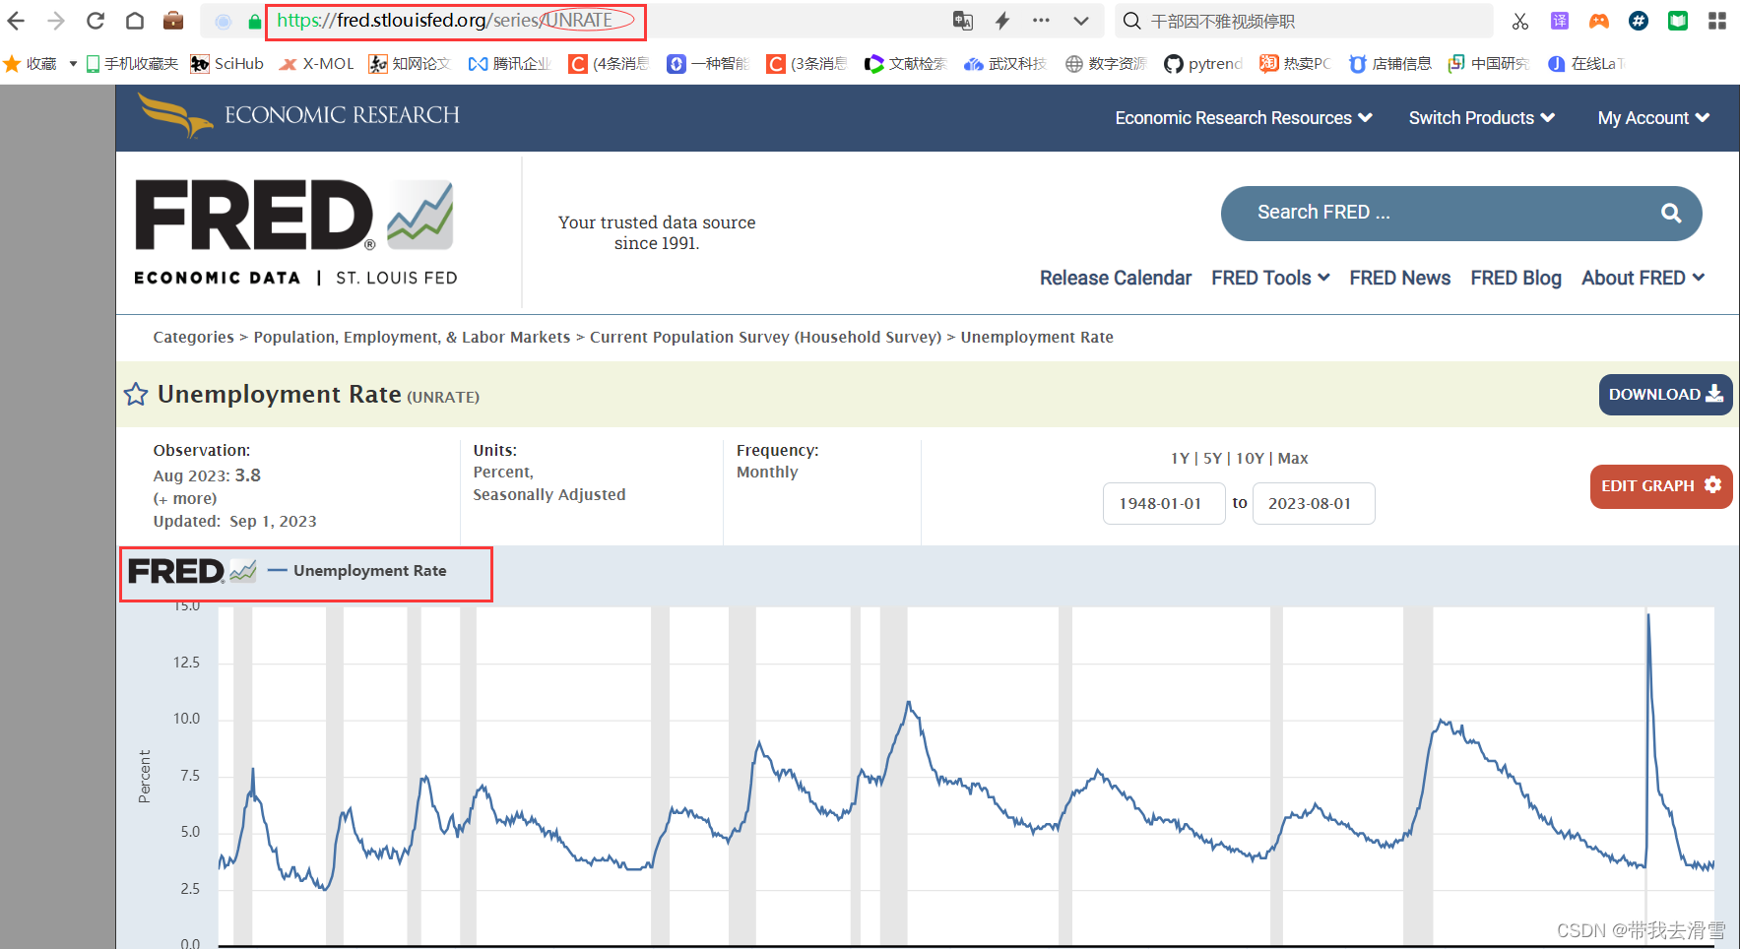1740x949 pixels.
Task: Open the four-squares extensions grid icon
Action: coord(1717,21)
